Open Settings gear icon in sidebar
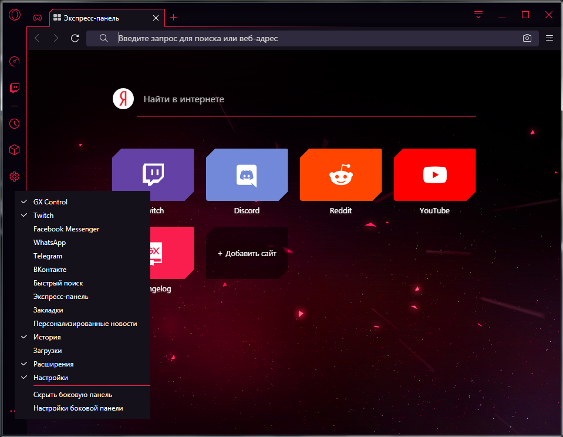Screen dimensions: 563x437 point(14,176)
